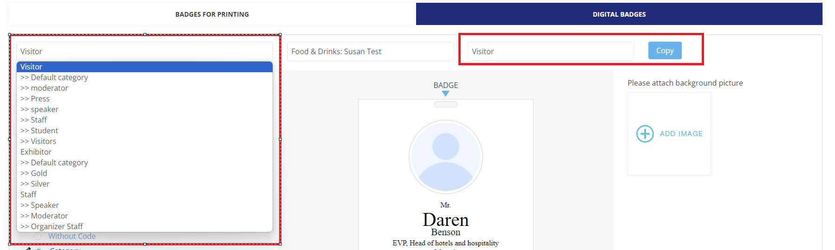This screenshot has height=250, width=835.
Task: Click the lanyard slot at badge top
Action: (x=445, y=105)
